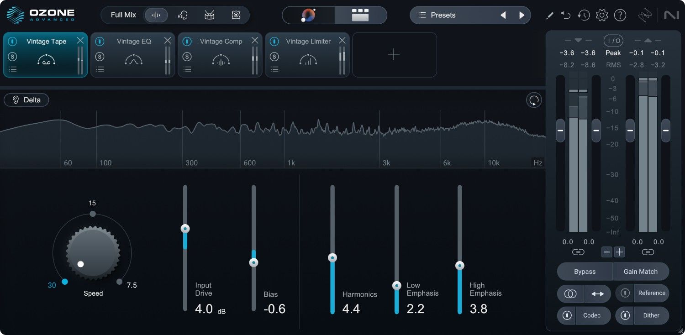Open Vintage Tape module preset list

[x=13, y=69]
